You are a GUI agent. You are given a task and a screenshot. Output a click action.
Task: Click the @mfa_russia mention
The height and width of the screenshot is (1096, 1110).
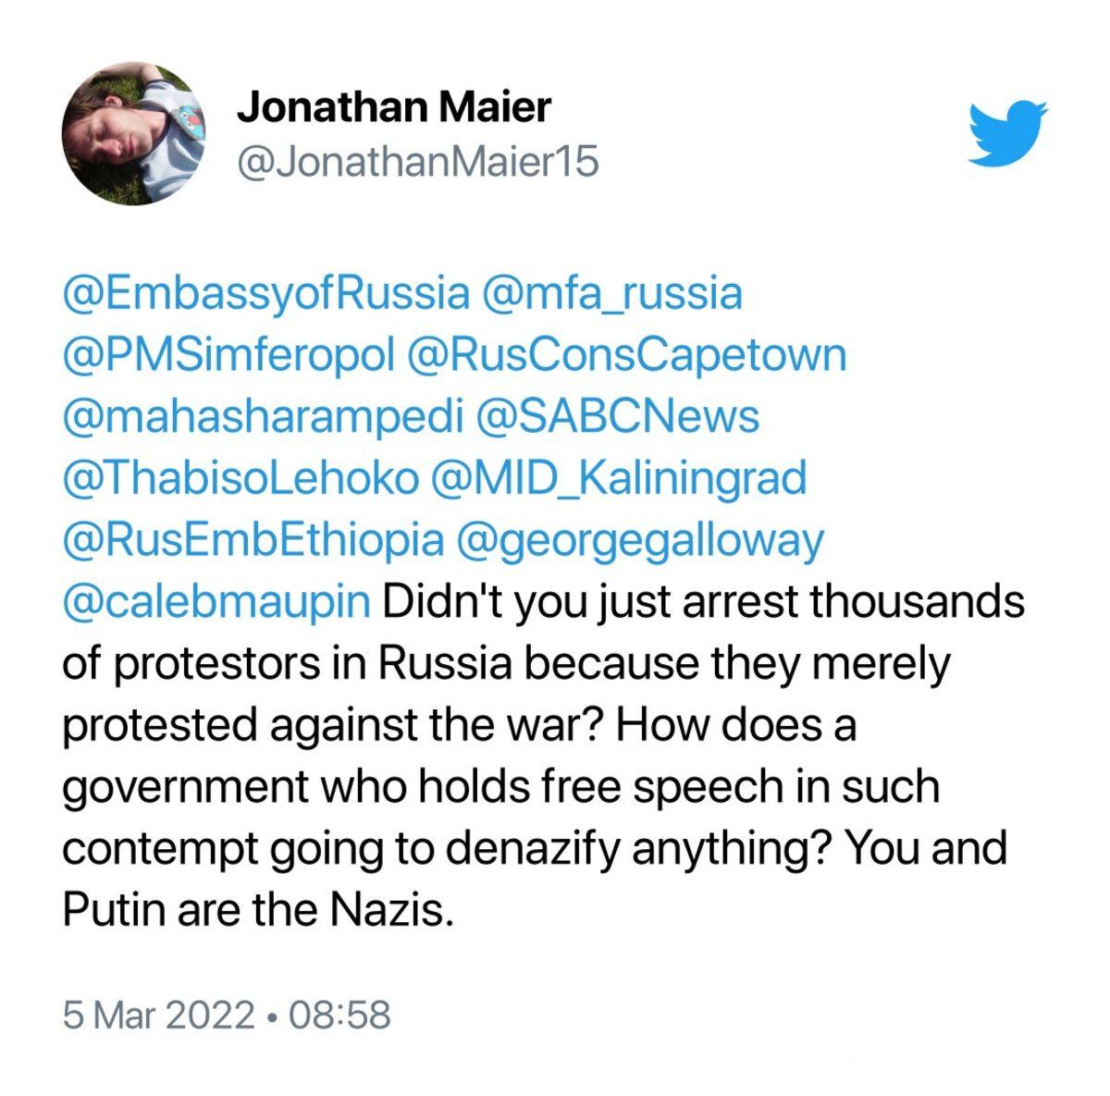click(611, 294)
